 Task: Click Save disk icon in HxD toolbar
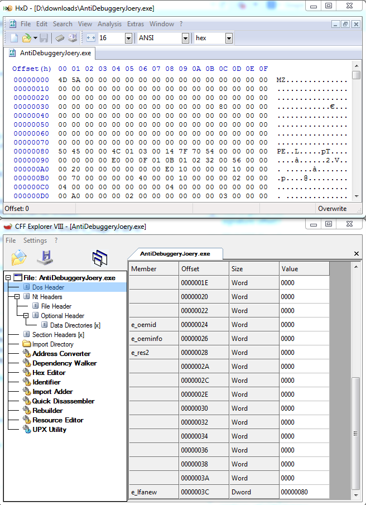[x=44, y=38]
